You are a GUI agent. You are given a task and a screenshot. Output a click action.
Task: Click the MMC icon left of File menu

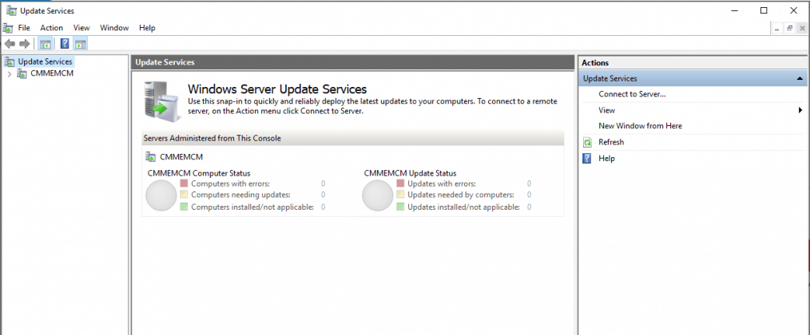pyautogui.click(x=8, y=27)
